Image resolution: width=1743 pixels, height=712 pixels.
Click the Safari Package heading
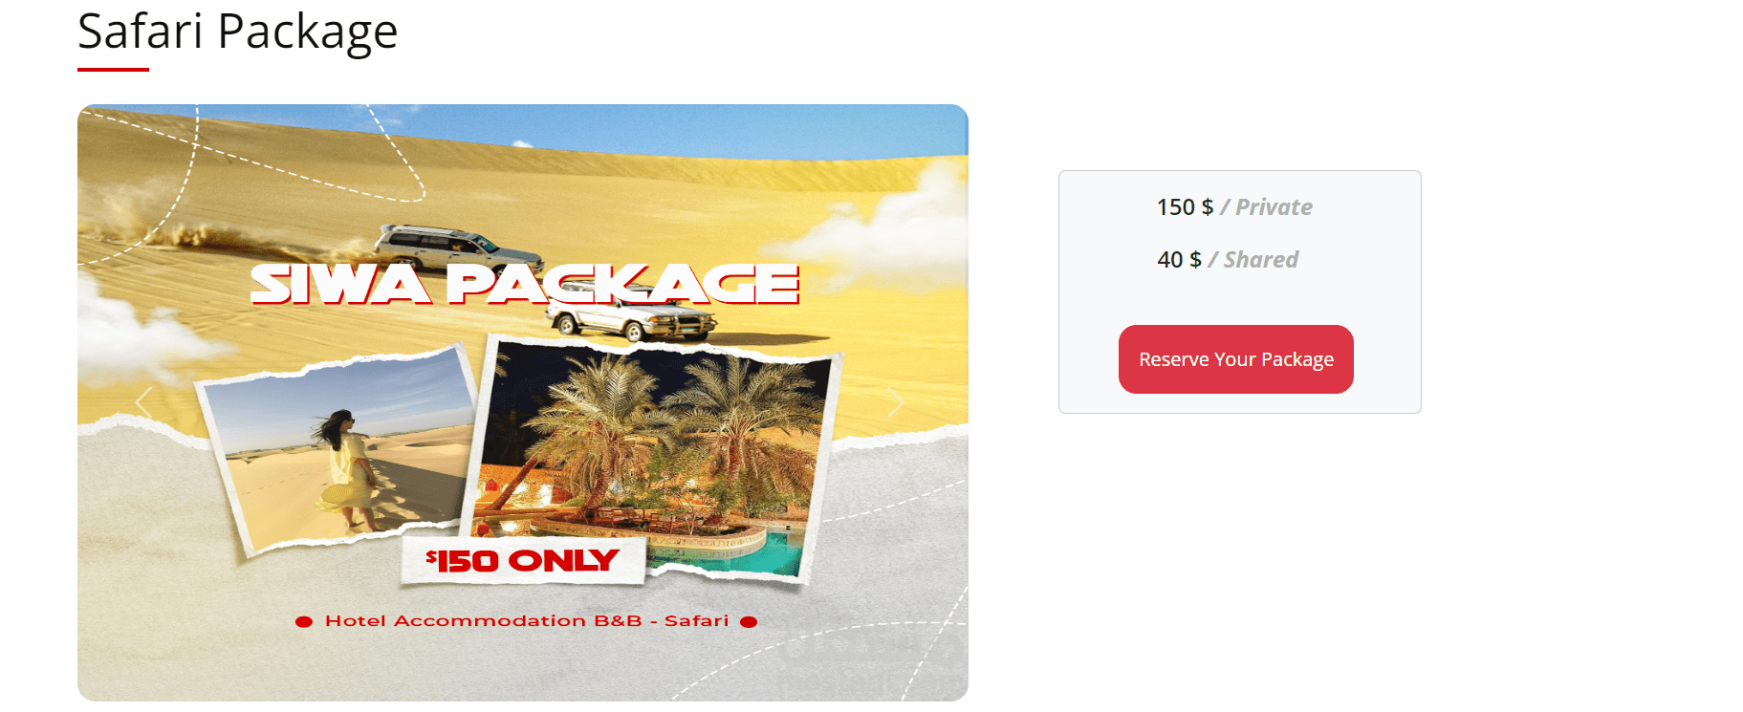tap(237, 32)
